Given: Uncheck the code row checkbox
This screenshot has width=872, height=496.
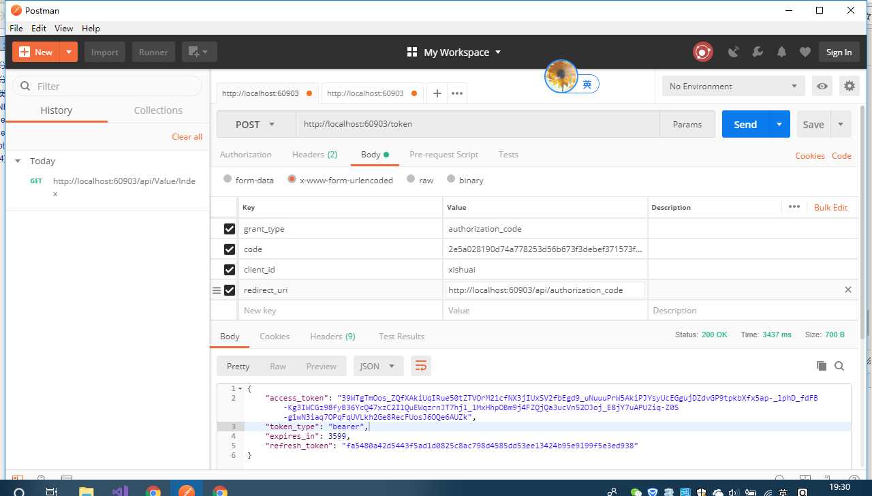Looking at the screenshot, I should coord(230,249).
